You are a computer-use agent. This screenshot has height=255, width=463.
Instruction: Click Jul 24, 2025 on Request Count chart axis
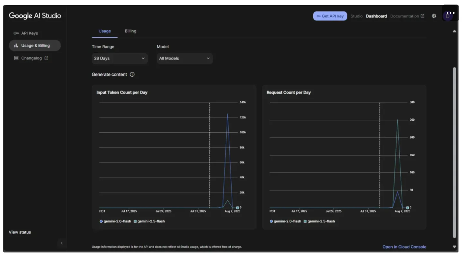click(x=333, y=211)
